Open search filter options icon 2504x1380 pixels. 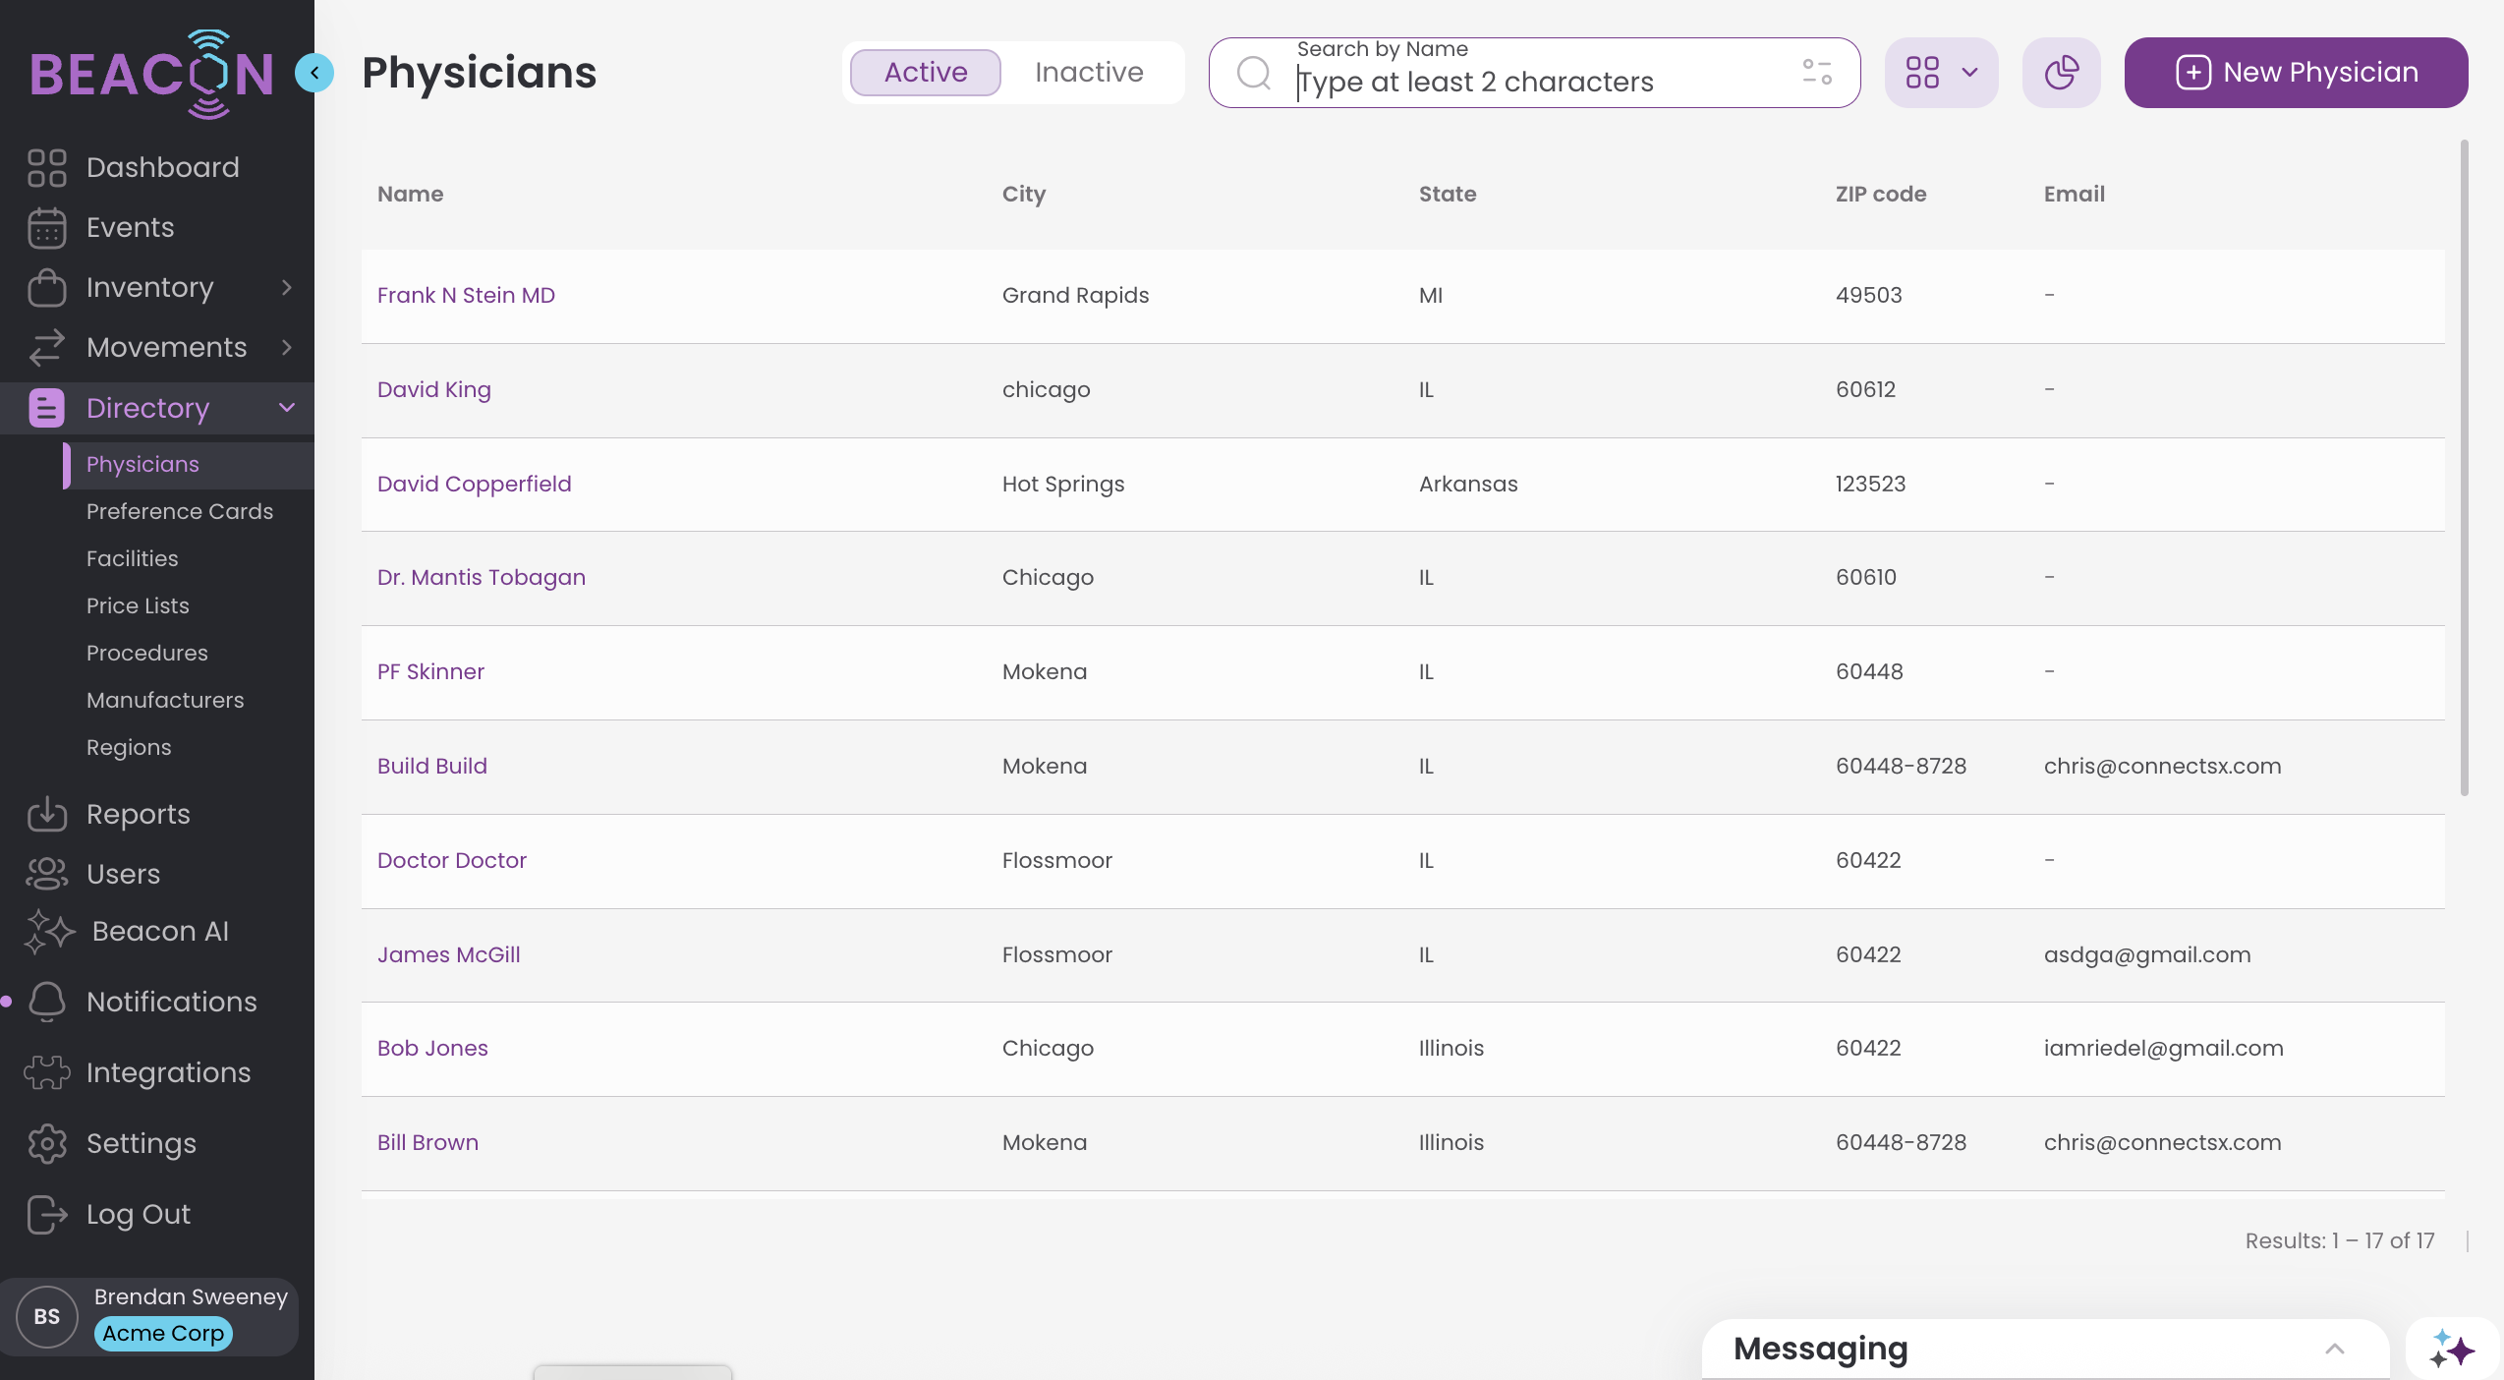[1817, 72]
